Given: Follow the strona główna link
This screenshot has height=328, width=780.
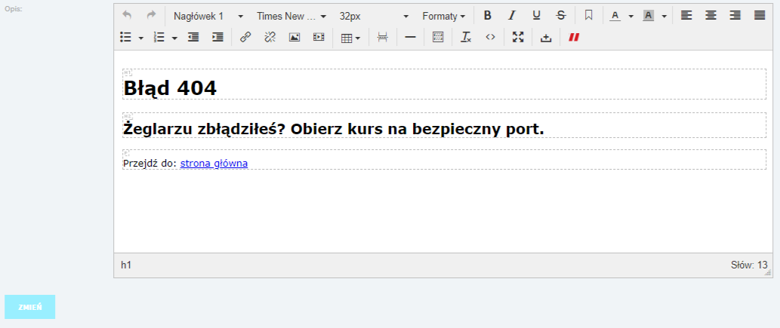Looking at the screenshot, I should click(x=214, y=163).
